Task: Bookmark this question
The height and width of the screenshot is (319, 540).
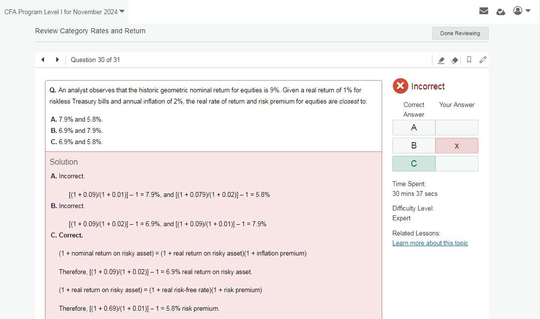Action: click(x=469, y=60)
